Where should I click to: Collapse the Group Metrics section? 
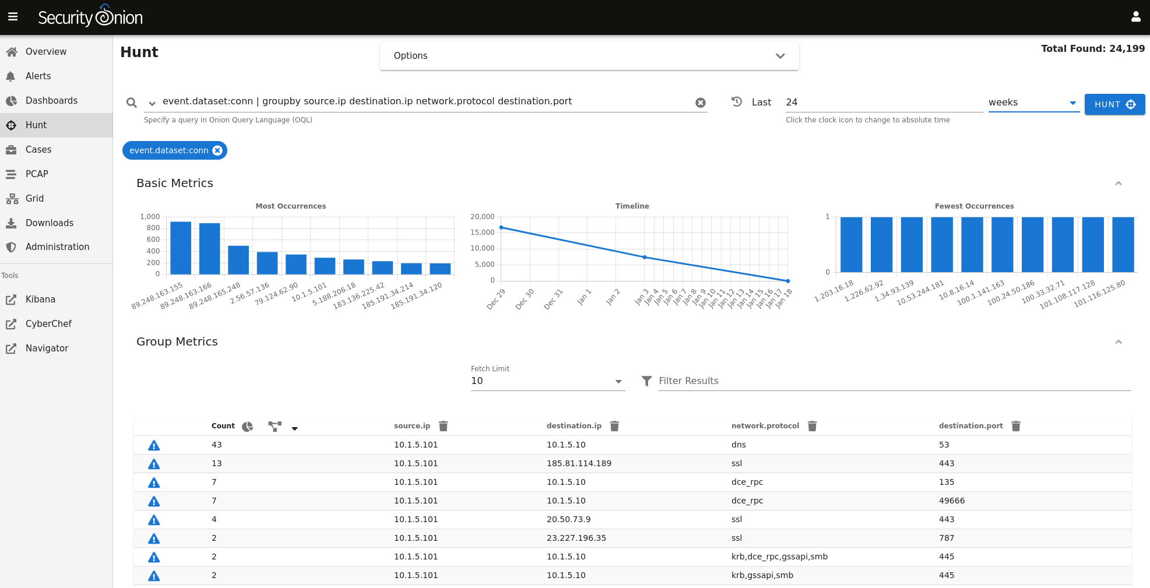tap(1118, 342)
